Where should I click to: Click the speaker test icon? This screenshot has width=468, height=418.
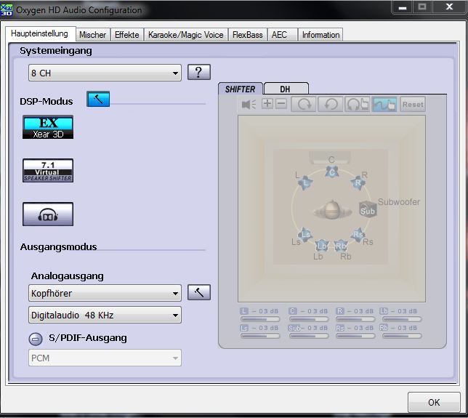point(249,104)
